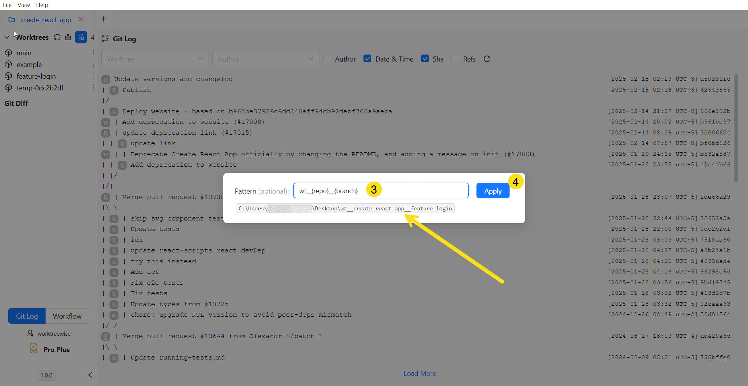Click the Pattern input field
This screenshot has height=386, width=748.
(x=421, y=191)
